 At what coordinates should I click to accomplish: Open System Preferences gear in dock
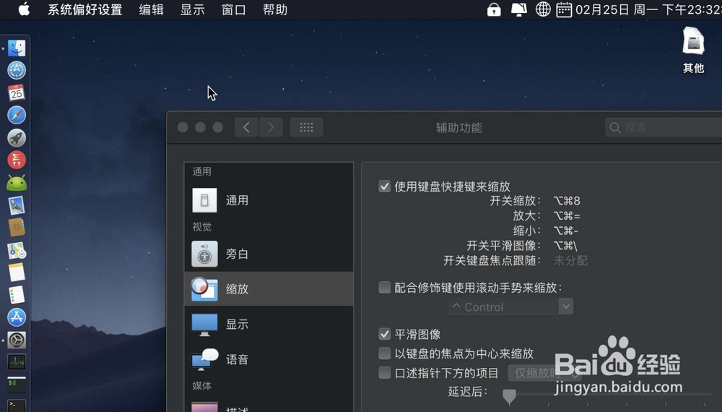tap(17, 340)
